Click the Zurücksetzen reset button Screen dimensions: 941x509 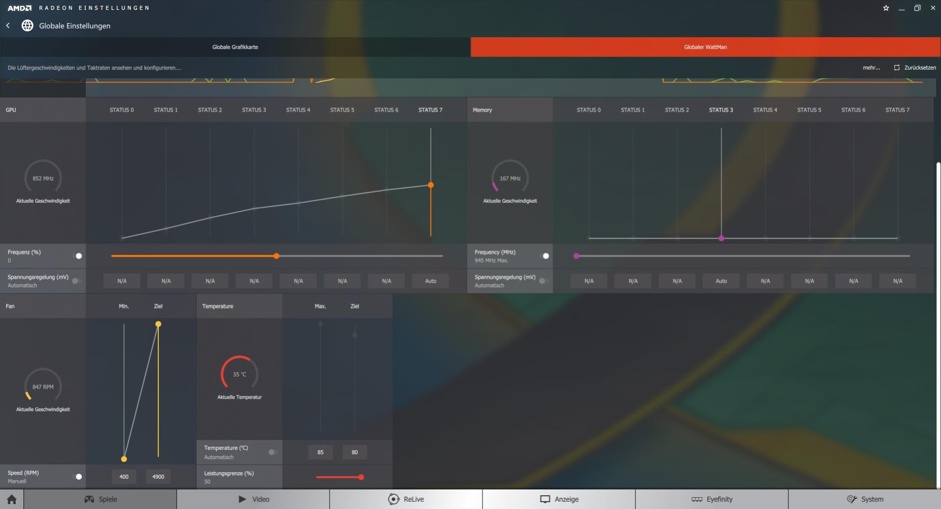[915, 68]
